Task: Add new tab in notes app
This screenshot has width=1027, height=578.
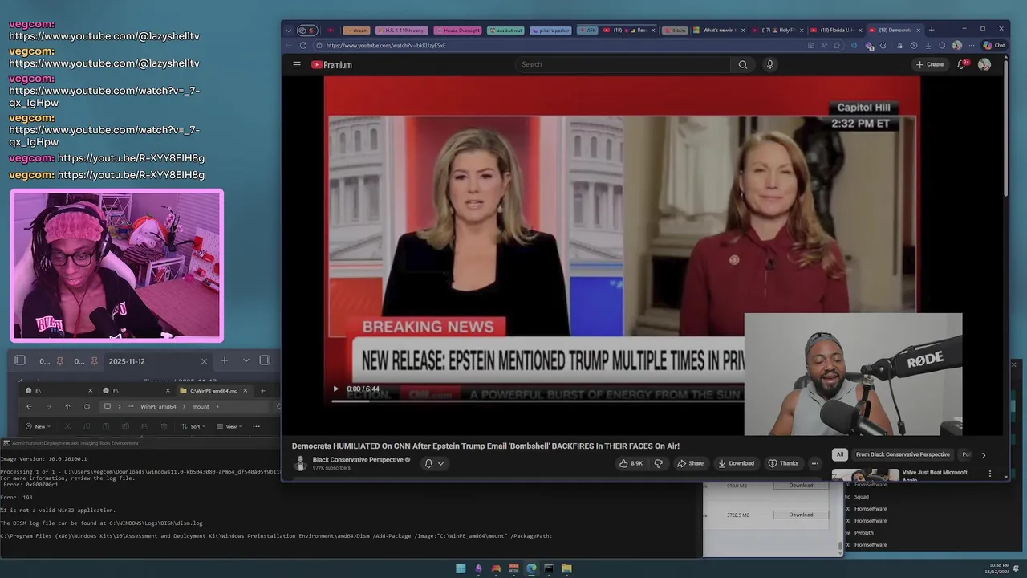Action: click(x=225, y=360)
